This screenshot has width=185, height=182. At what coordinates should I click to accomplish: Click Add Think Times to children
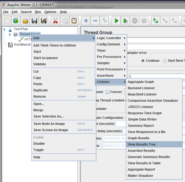coord(55,45)
